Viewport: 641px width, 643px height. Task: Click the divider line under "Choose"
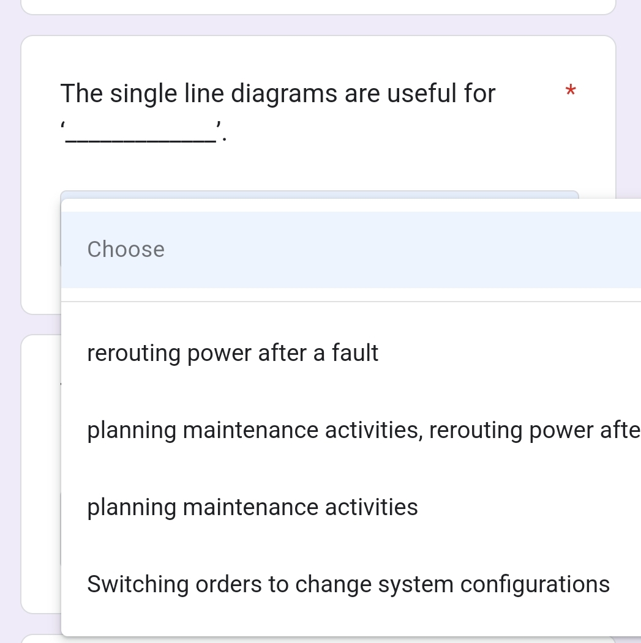point(351,299)
